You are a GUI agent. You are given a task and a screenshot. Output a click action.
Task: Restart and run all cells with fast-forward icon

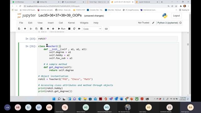click(x=79, y=29)
